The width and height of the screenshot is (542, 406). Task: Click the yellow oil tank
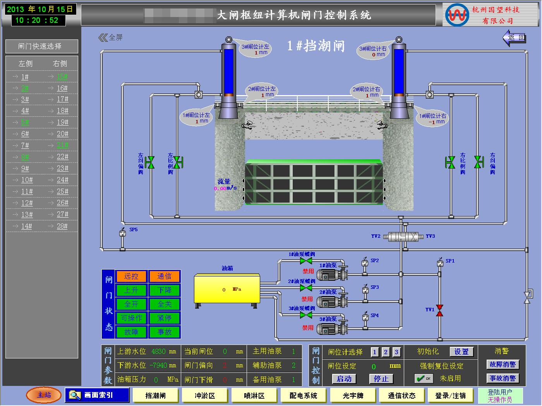pos(227,289)
